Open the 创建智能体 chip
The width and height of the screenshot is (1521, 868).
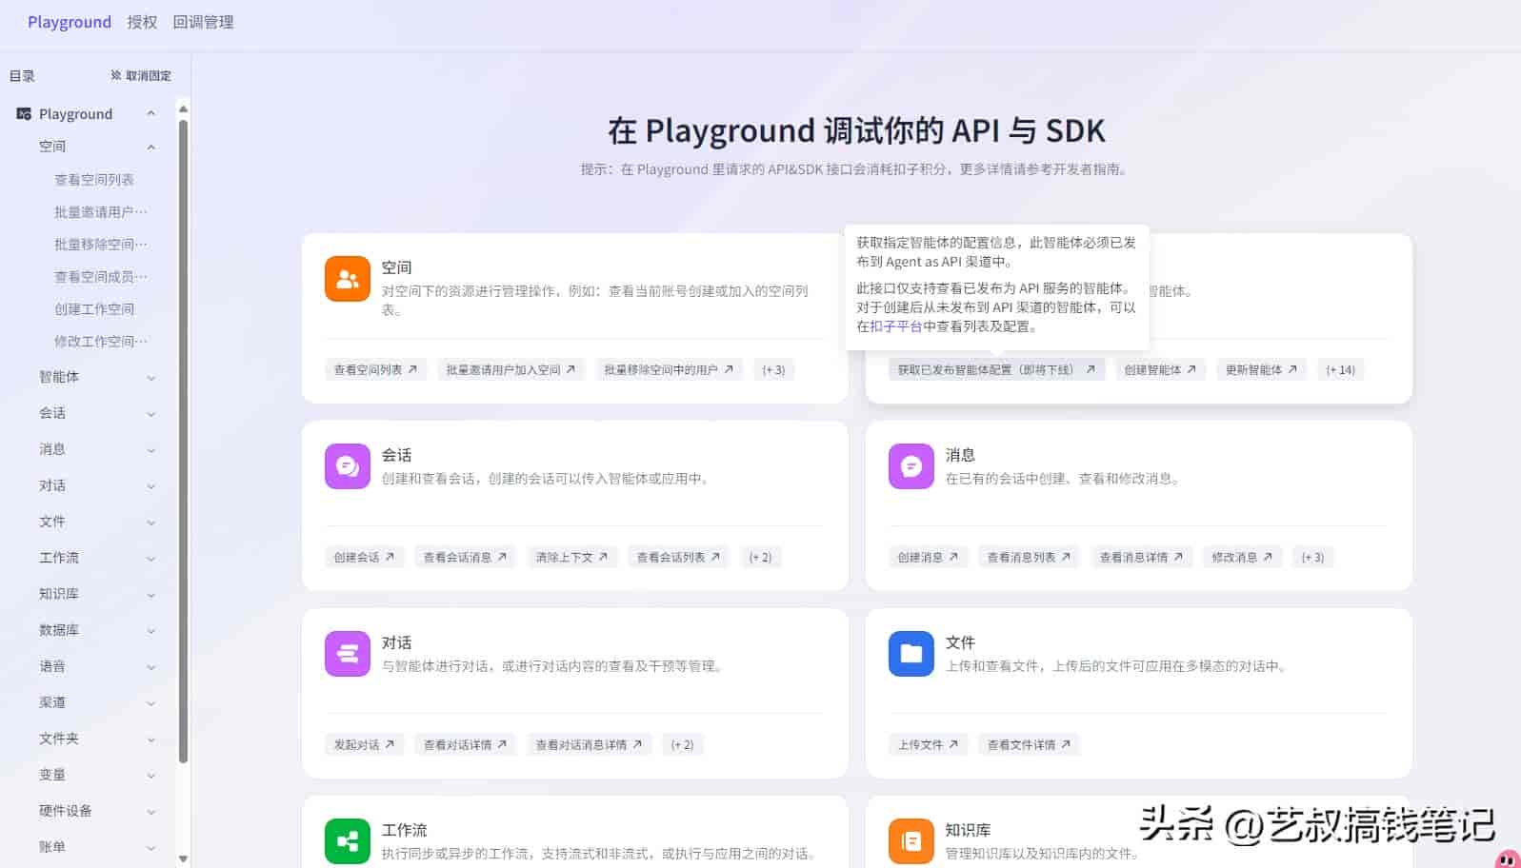pos(1160,369)
